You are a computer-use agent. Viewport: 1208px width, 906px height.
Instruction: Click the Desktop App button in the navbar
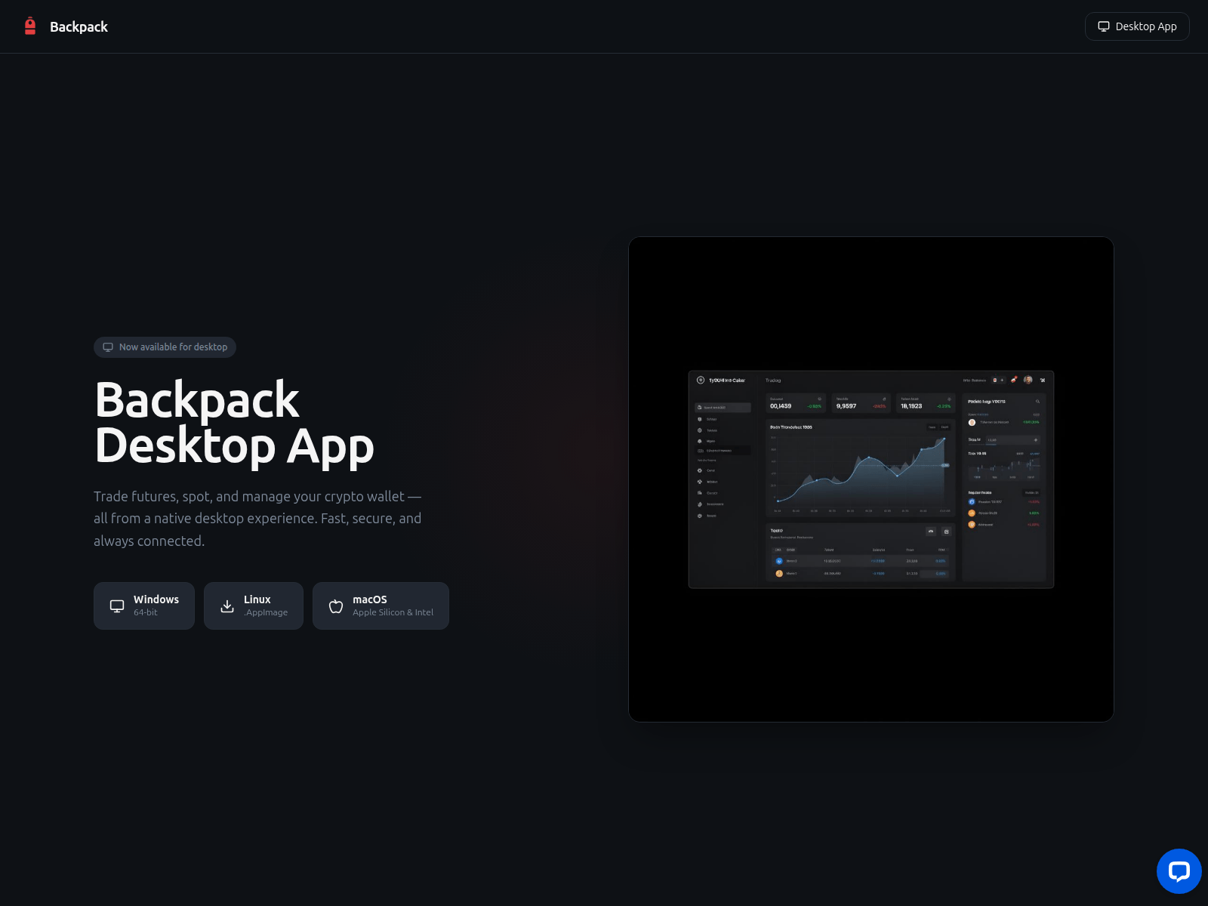1137,26
